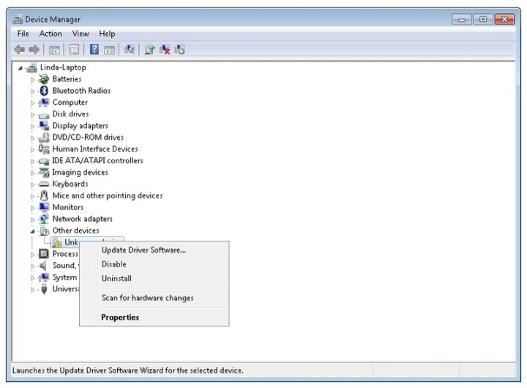Click the Linda-Laptop computer icon

[x=31, y=67]
